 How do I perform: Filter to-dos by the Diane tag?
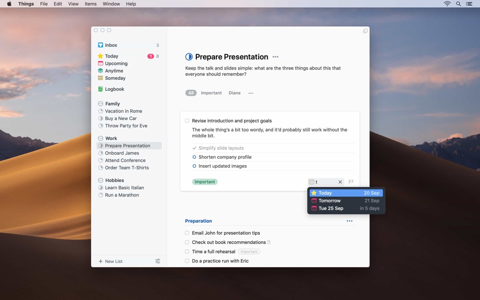(235, 93)
